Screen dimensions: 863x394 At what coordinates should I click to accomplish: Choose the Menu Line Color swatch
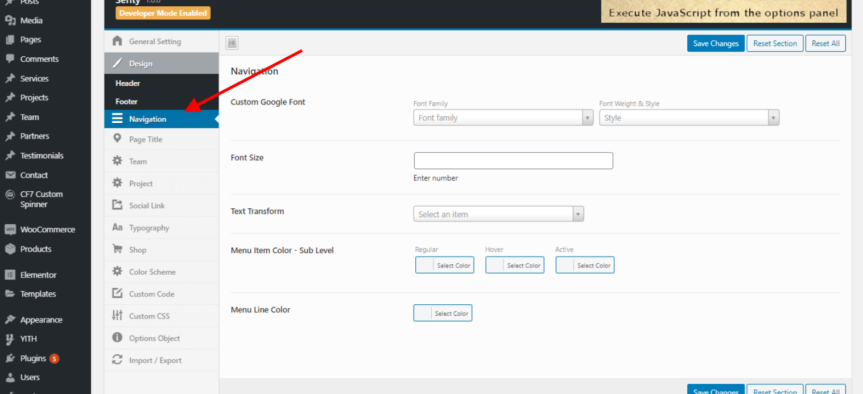442,313
